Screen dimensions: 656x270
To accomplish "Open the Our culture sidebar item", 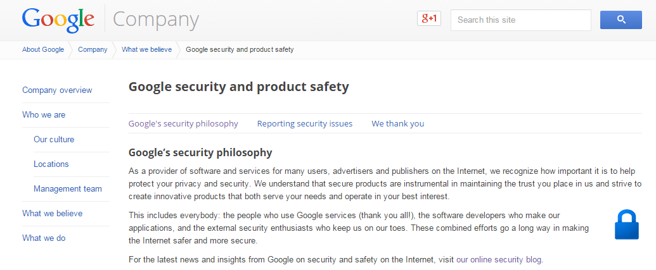I will coord(54,139).
